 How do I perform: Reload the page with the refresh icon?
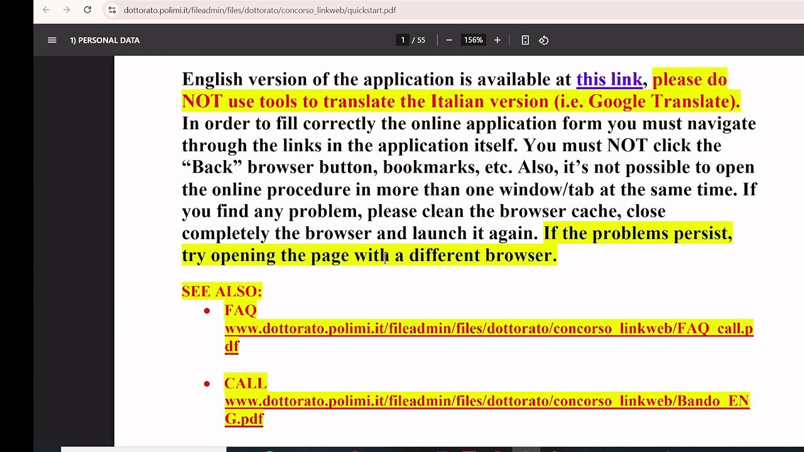(87, 10)
